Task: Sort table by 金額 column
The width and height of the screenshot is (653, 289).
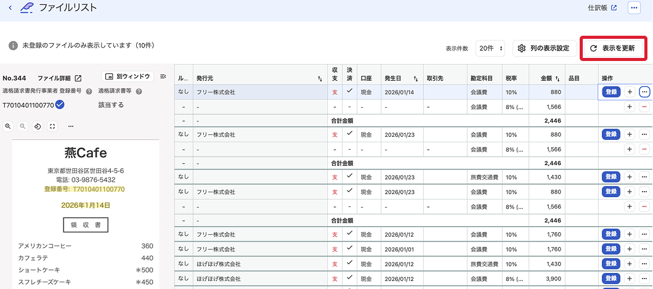Action: pyautogui.click(x=558, y=78)
